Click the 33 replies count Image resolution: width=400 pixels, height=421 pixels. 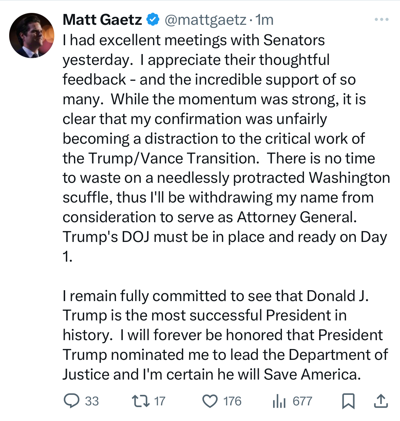point(92,401)
